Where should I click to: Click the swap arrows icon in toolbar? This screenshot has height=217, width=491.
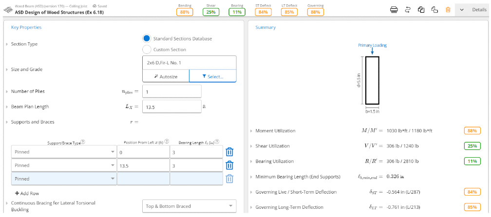coord(408,10)
